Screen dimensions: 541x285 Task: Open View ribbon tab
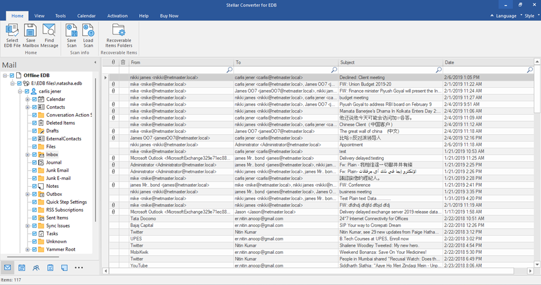(x=39, y=16)
